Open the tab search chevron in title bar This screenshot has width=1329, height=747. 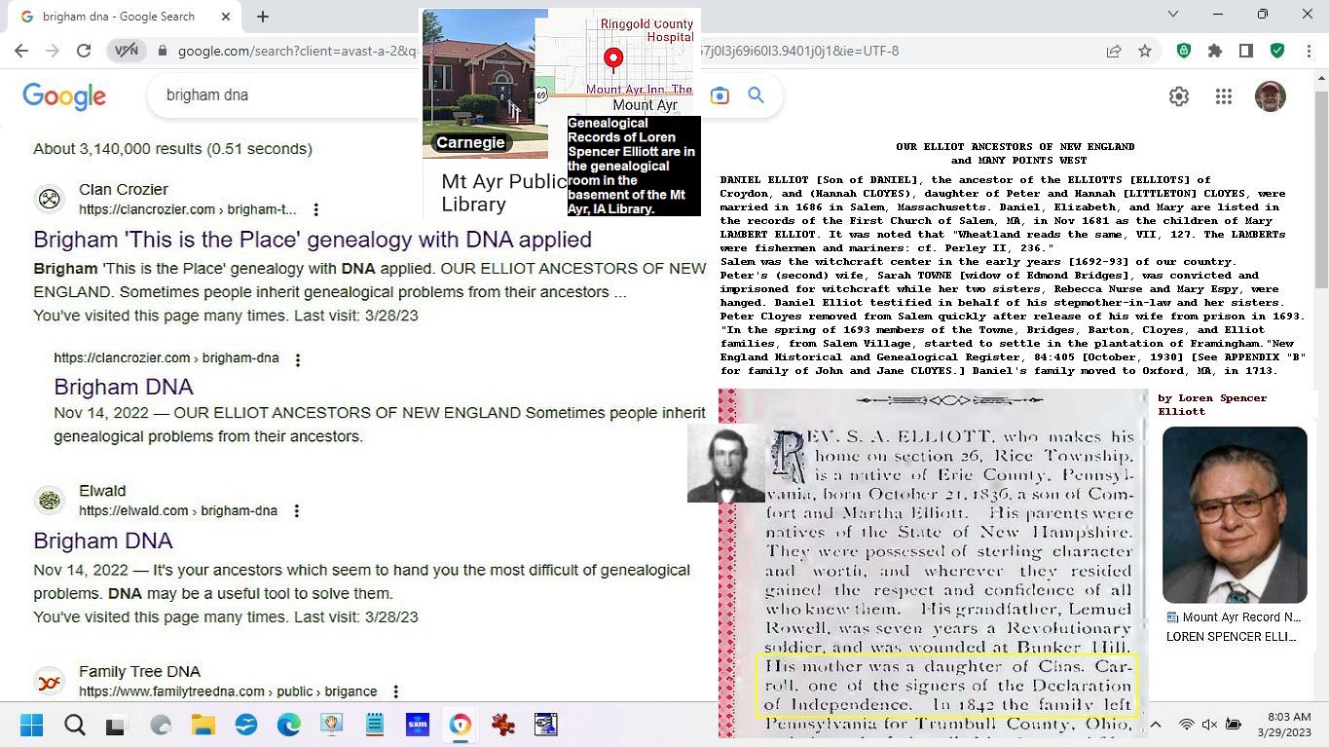pyautogui.click(x=1173, y=14)
